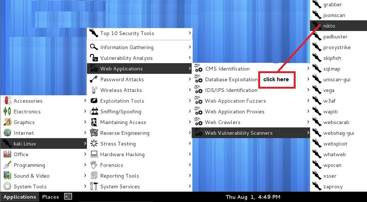Click the Stress Testing icon
Screen dimensions: 367x202
[94, 143]
